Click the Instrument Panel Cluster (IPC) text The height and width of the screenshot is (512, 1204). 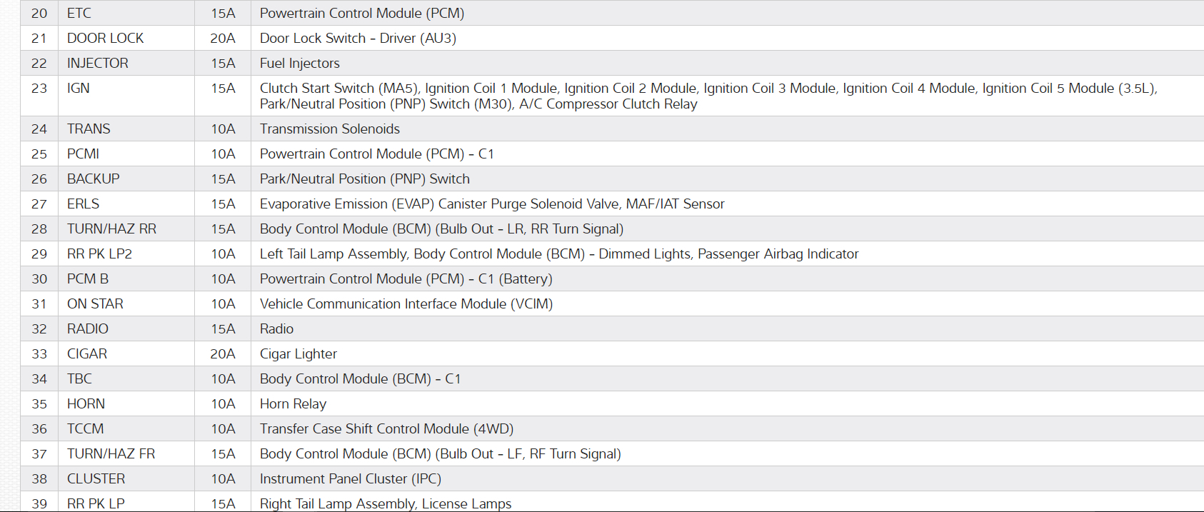(350, 479)
